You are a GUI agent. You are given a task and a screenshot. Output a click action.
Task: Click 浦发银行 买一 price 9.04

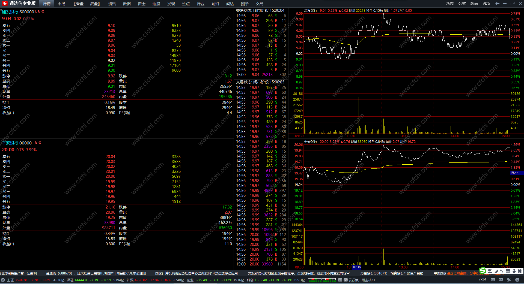click(x=111, y=51)
